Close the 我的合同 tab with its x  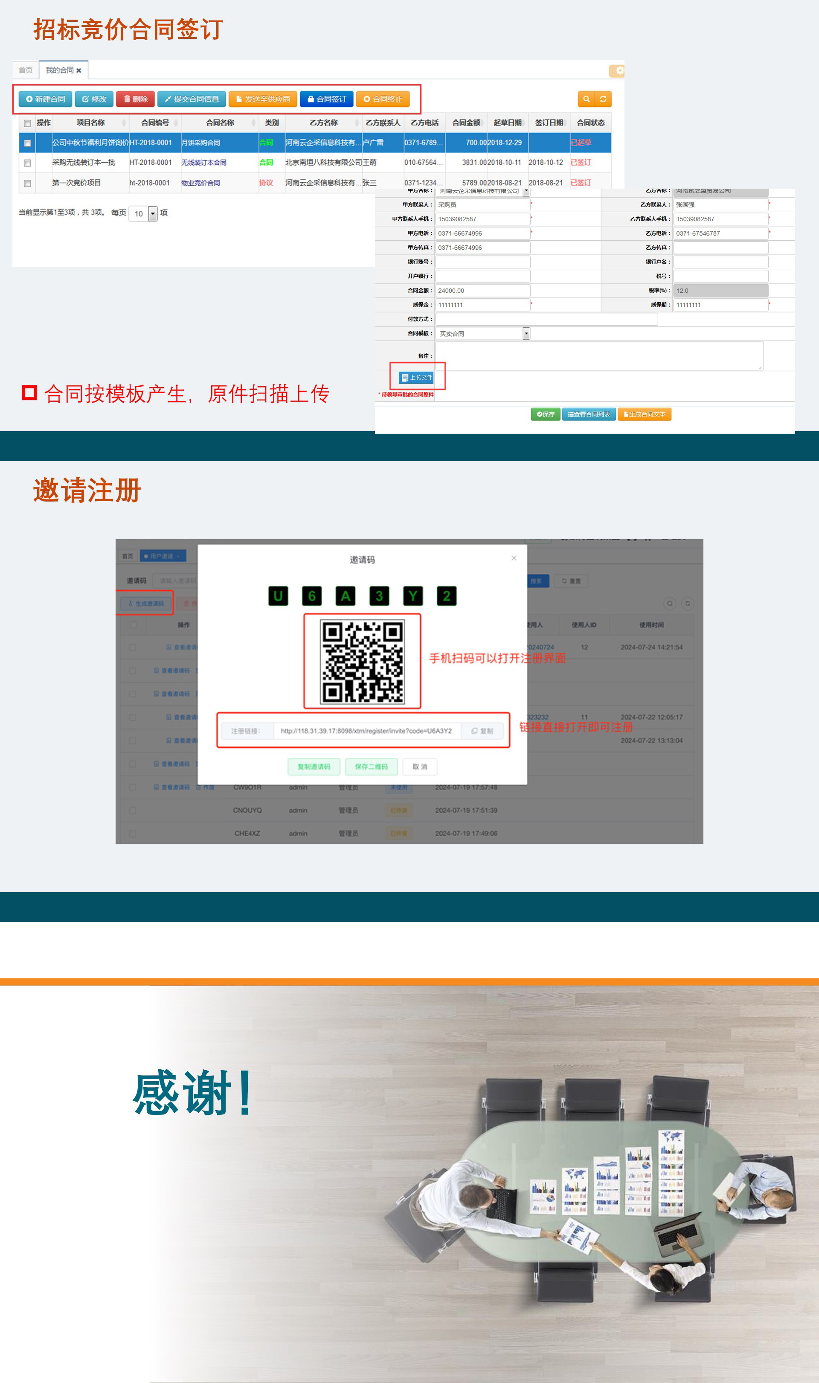coord(79,71)
